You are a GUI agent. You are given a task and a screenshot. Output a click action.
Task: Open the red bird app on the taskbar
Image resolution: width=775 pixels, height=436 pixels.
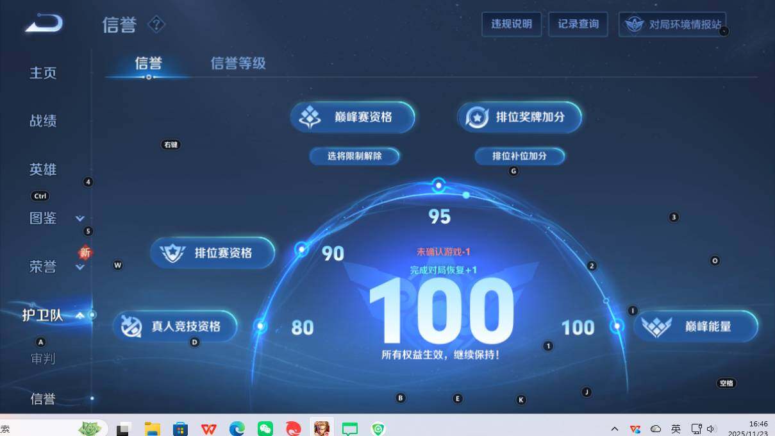(x=294, y=429)
